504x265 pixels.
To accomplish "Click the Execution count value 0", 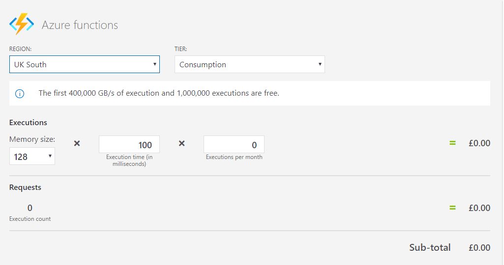I will (x=30, y=208).
